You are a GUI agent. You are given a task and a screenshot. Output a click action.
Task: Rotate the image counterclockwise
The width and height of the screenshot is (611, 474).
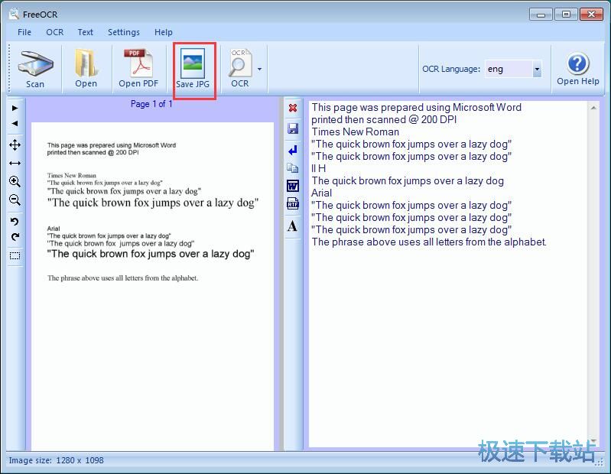click(x=15, y=221)
